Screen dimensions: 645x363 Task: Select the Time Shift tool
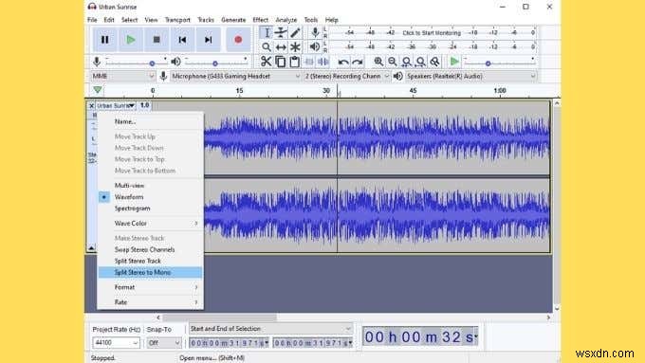coord(281,47)
